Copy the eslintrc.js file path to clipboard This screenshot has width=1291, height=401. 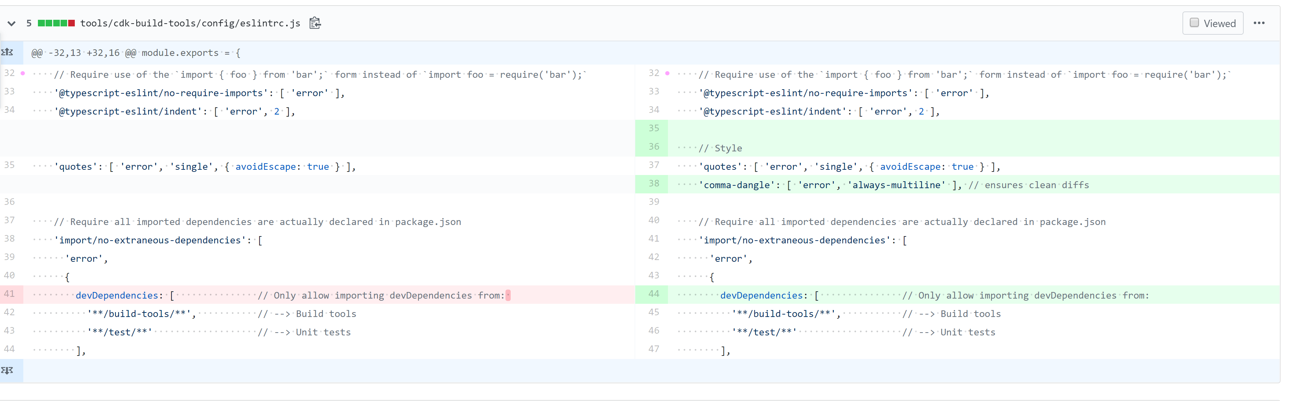point(315,23)
